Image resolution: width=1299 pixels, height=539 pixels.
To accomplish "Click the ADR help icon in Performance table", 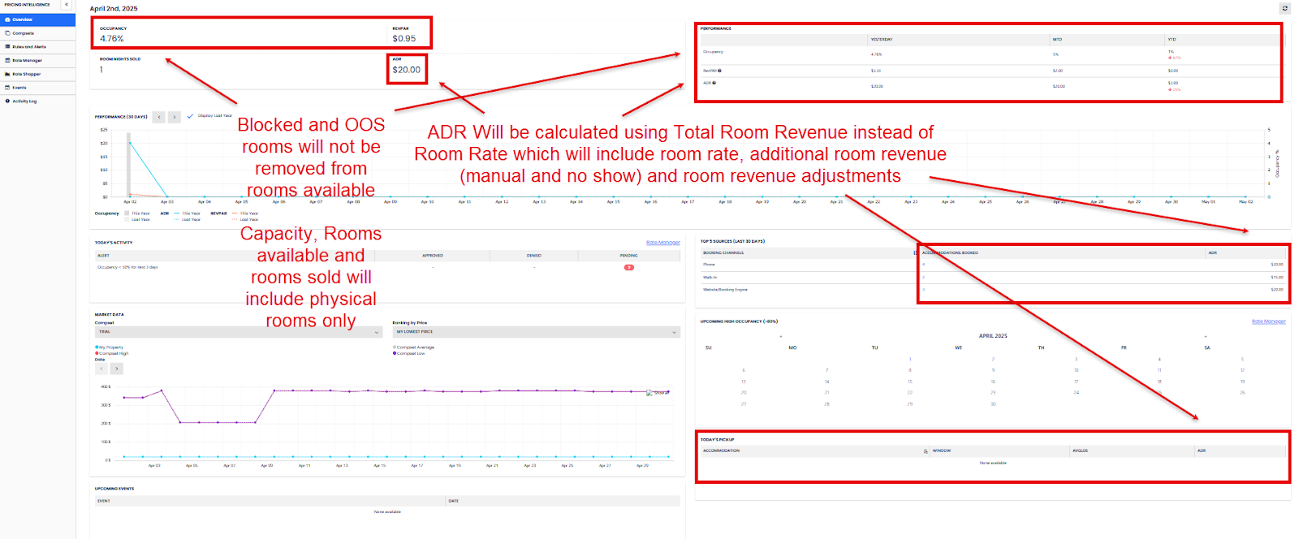I will (714, 83).
